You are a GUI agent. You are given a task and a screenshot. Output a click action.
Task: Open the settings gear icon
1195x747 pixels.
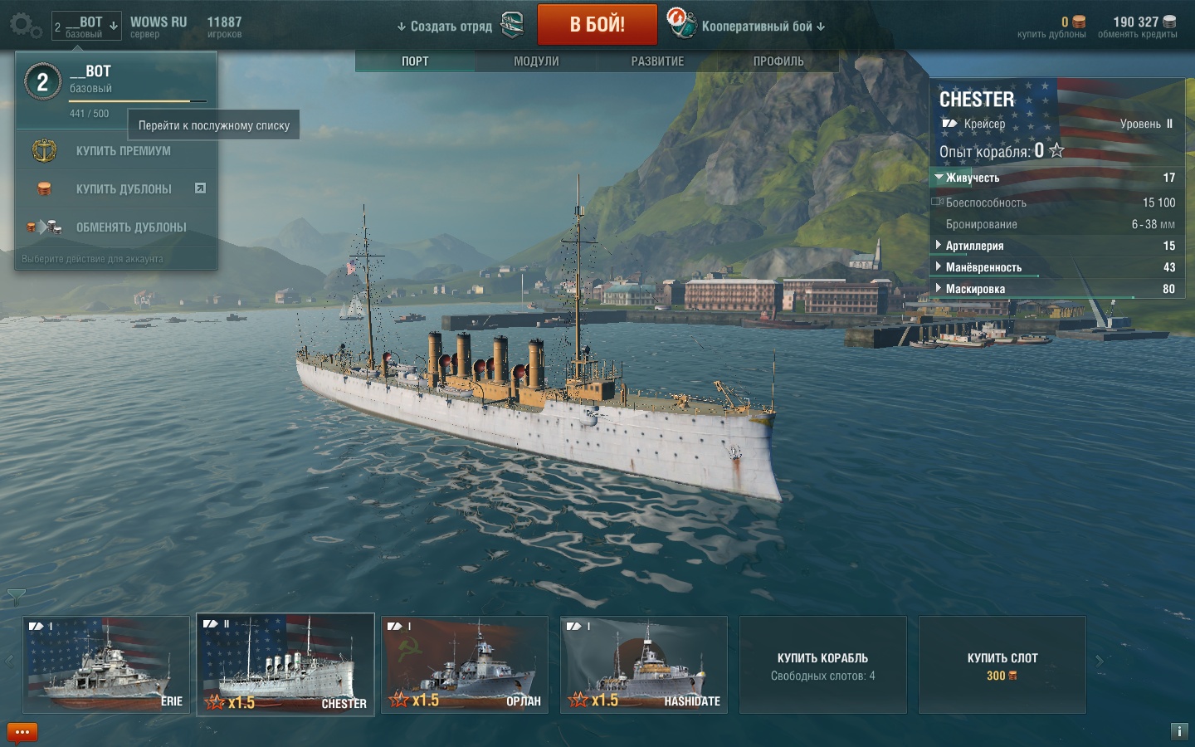25,25
